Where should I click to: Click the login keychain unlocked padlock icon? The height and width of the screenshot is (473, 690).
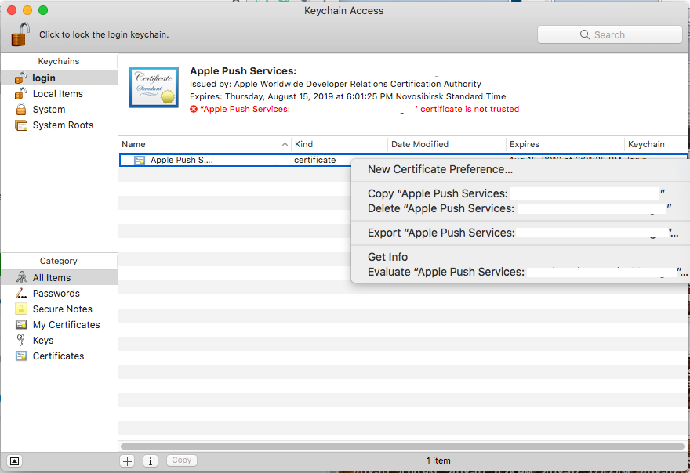pyautogui.click(x=20, y=78)
